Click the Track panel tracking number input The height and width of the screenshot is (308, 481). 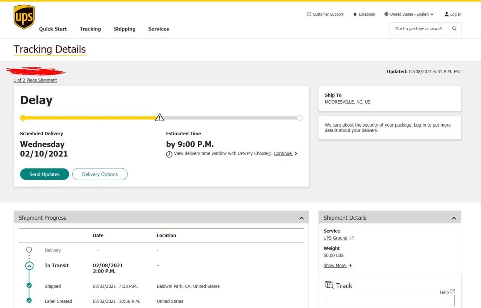pos(390,300)
